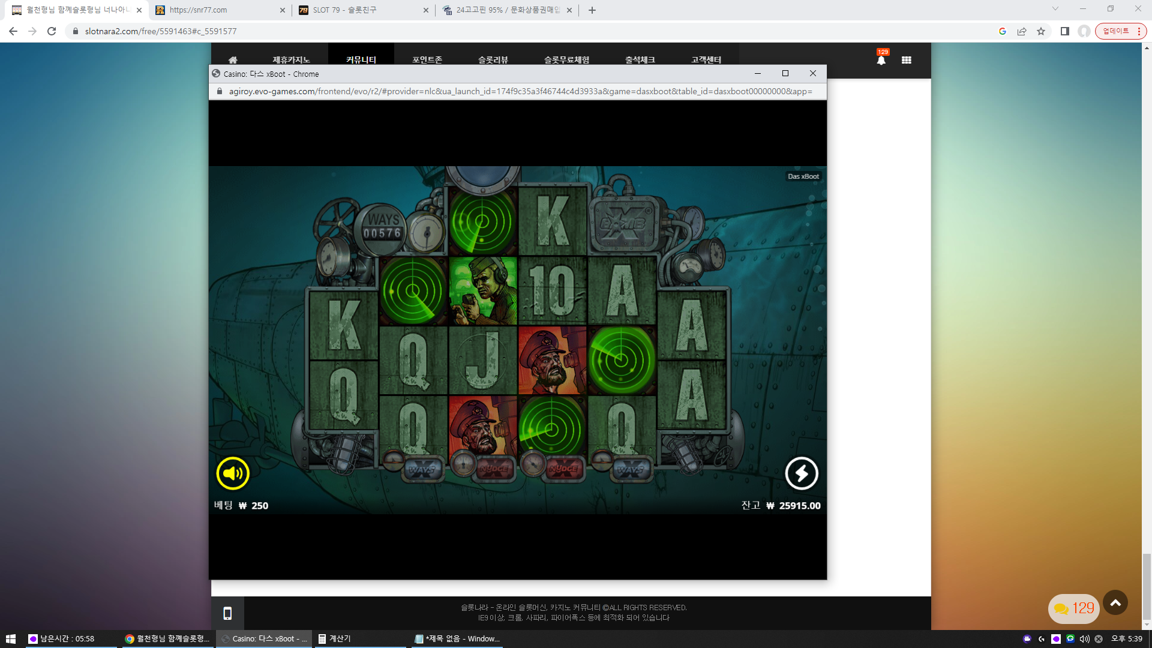Switch to the '*제목 없음' Notepad taskbar item
This screenshot has height=648, width=1152.
pos(457,639)
